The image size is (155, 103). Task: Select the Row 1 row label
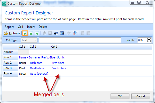coord(10,57)
